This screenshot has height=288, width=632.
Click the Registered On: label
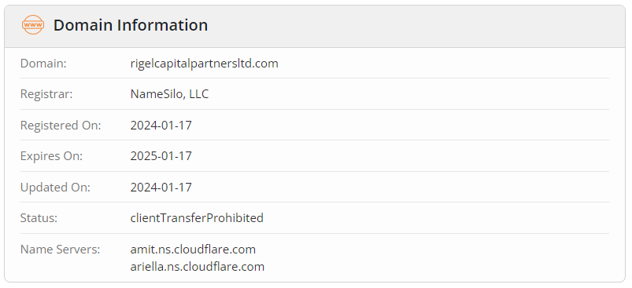pos(61,126)
